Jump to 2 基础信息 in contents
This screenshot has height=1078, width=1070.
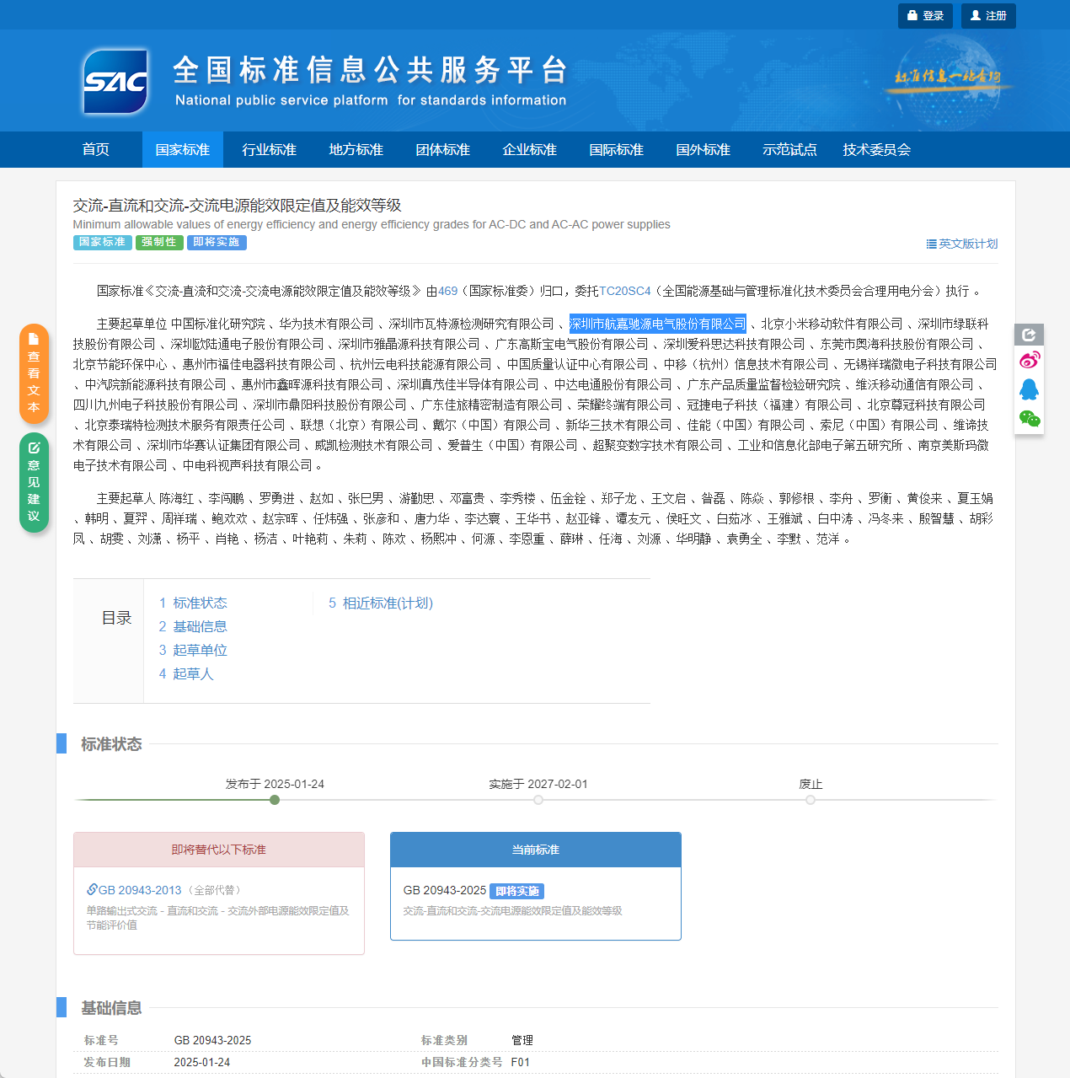[193, 627]
